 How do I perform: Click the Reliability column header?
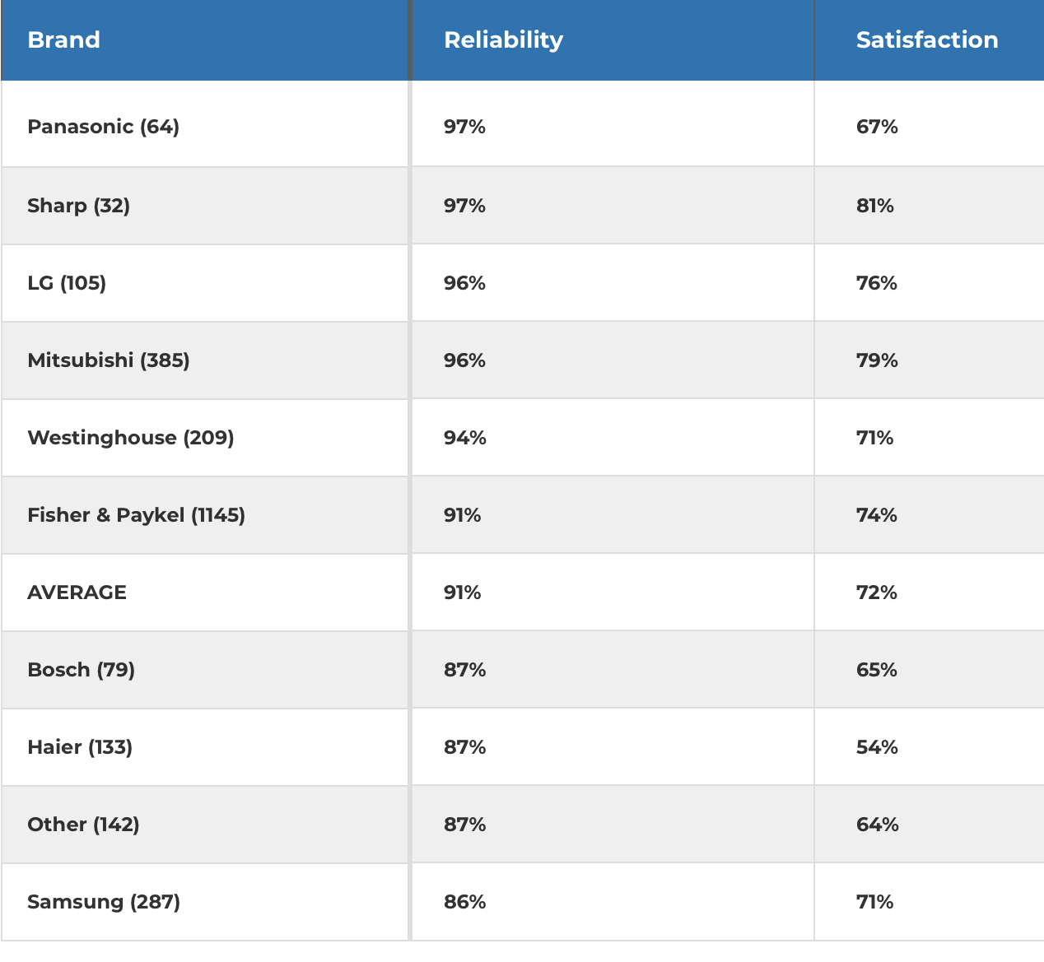503,40
